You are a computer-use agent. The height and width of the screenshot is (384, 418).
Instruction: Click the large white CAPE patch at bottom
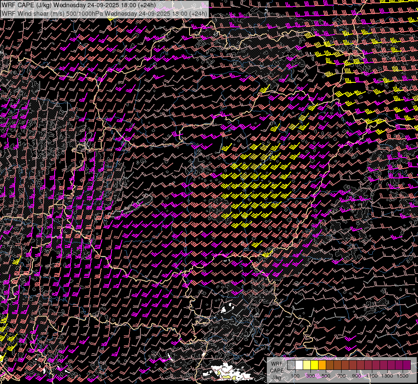click(x=228, y=370)
